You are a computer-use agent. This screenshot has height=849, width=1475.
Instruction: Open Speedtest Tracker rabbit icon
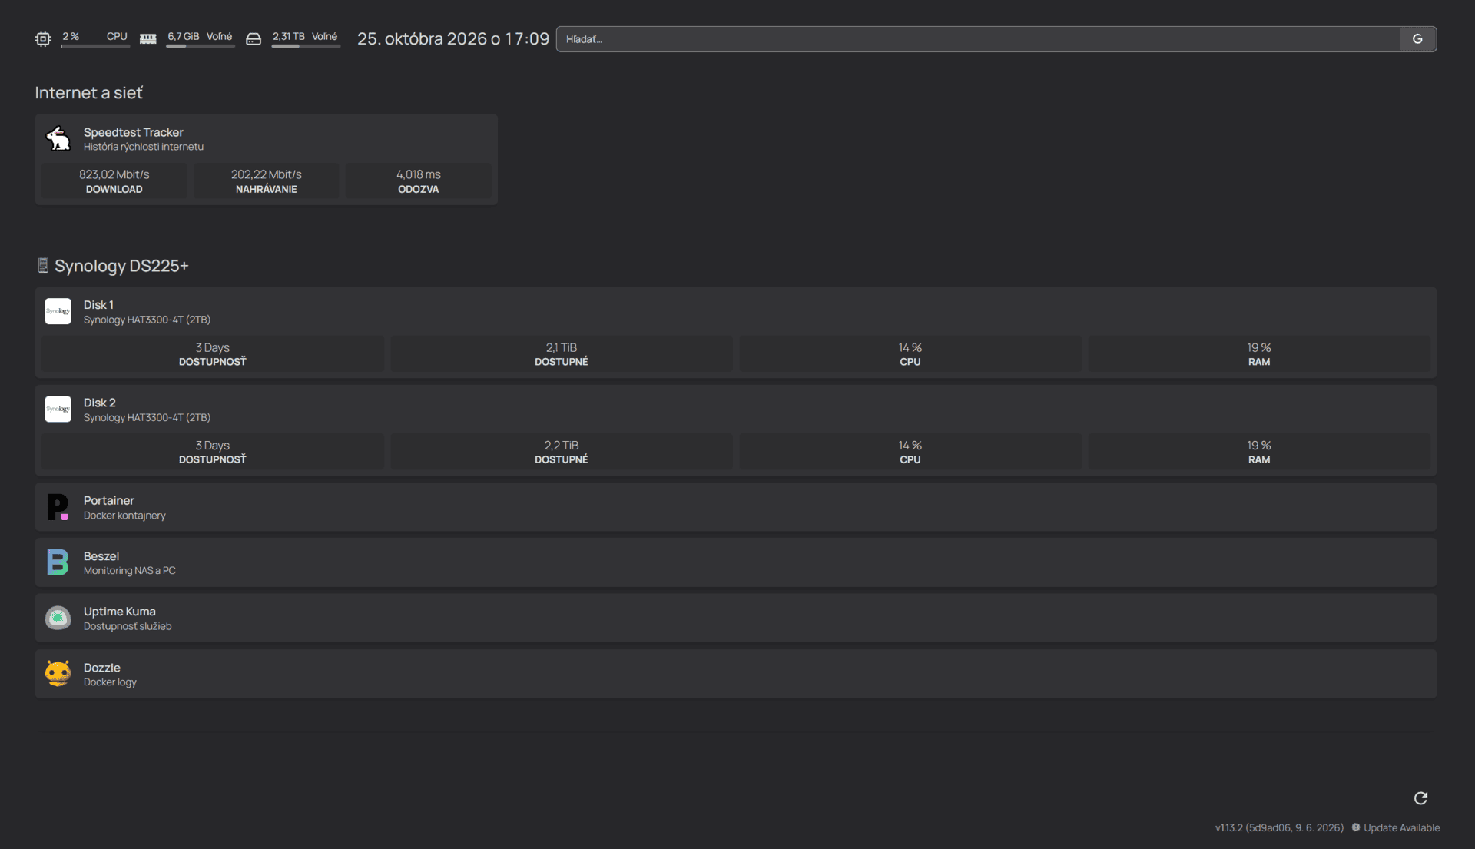[58, 139]
